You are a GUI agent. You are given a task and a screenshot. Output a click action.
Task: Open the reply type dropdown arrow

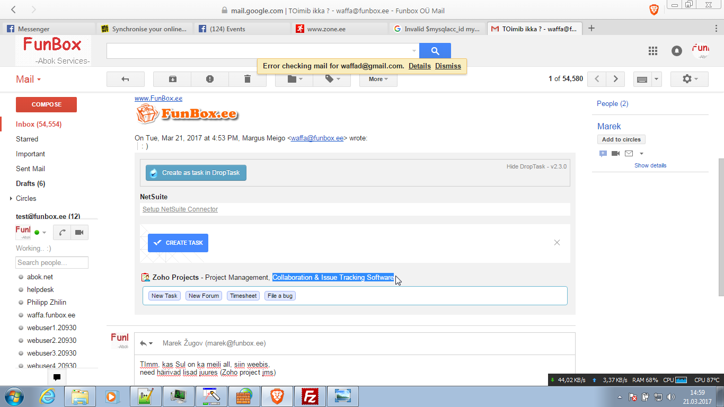pos(151,343)
